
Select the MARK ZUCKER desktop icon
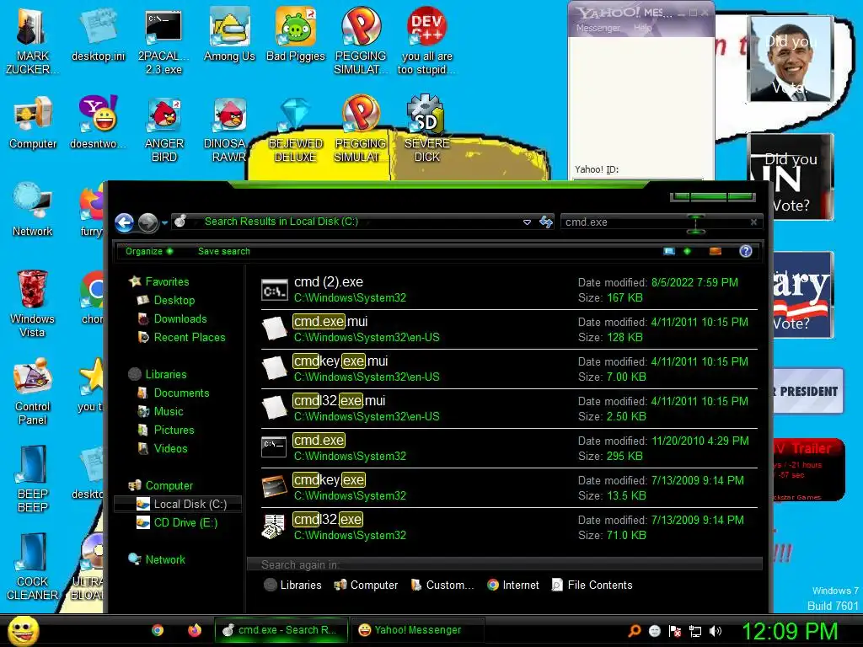[x=32, y=41]
